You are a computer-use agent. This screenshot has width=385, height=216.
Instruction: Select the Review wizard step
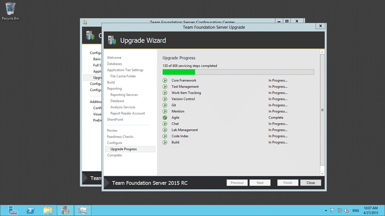click(112, 130)
